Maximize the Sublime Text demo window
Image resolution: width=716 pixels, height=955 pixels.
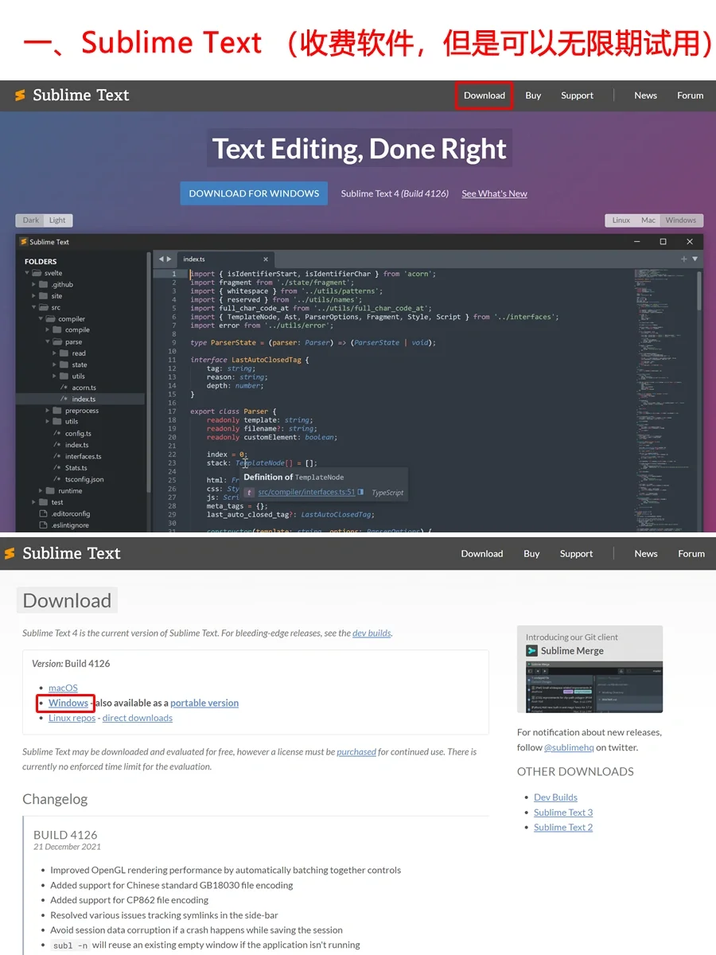click(x=663, y=241)
